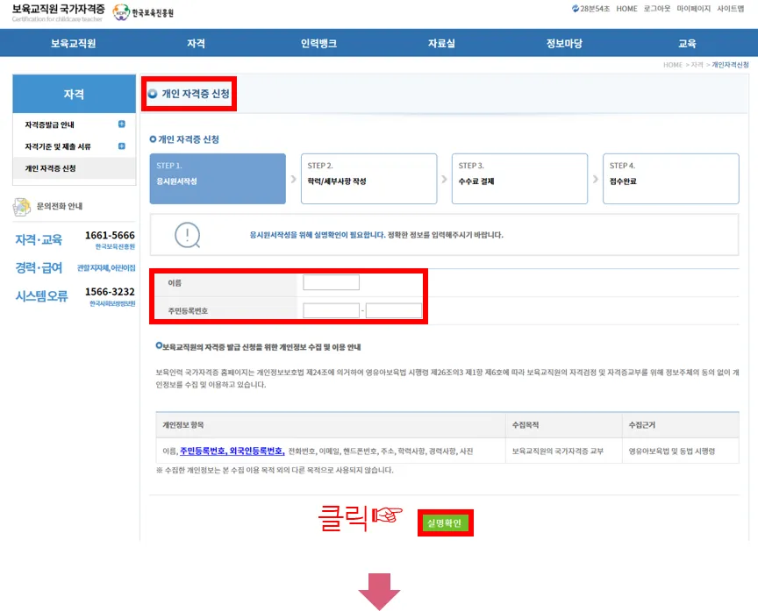This screenshot has height=611, width=758.
Task: Click the exclamation notice icon
Action: pos(187,235)
